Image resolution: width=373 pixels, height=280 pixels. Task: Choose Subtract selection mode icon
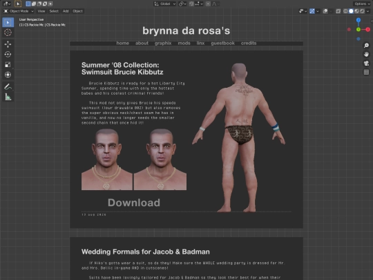[39, 4]
